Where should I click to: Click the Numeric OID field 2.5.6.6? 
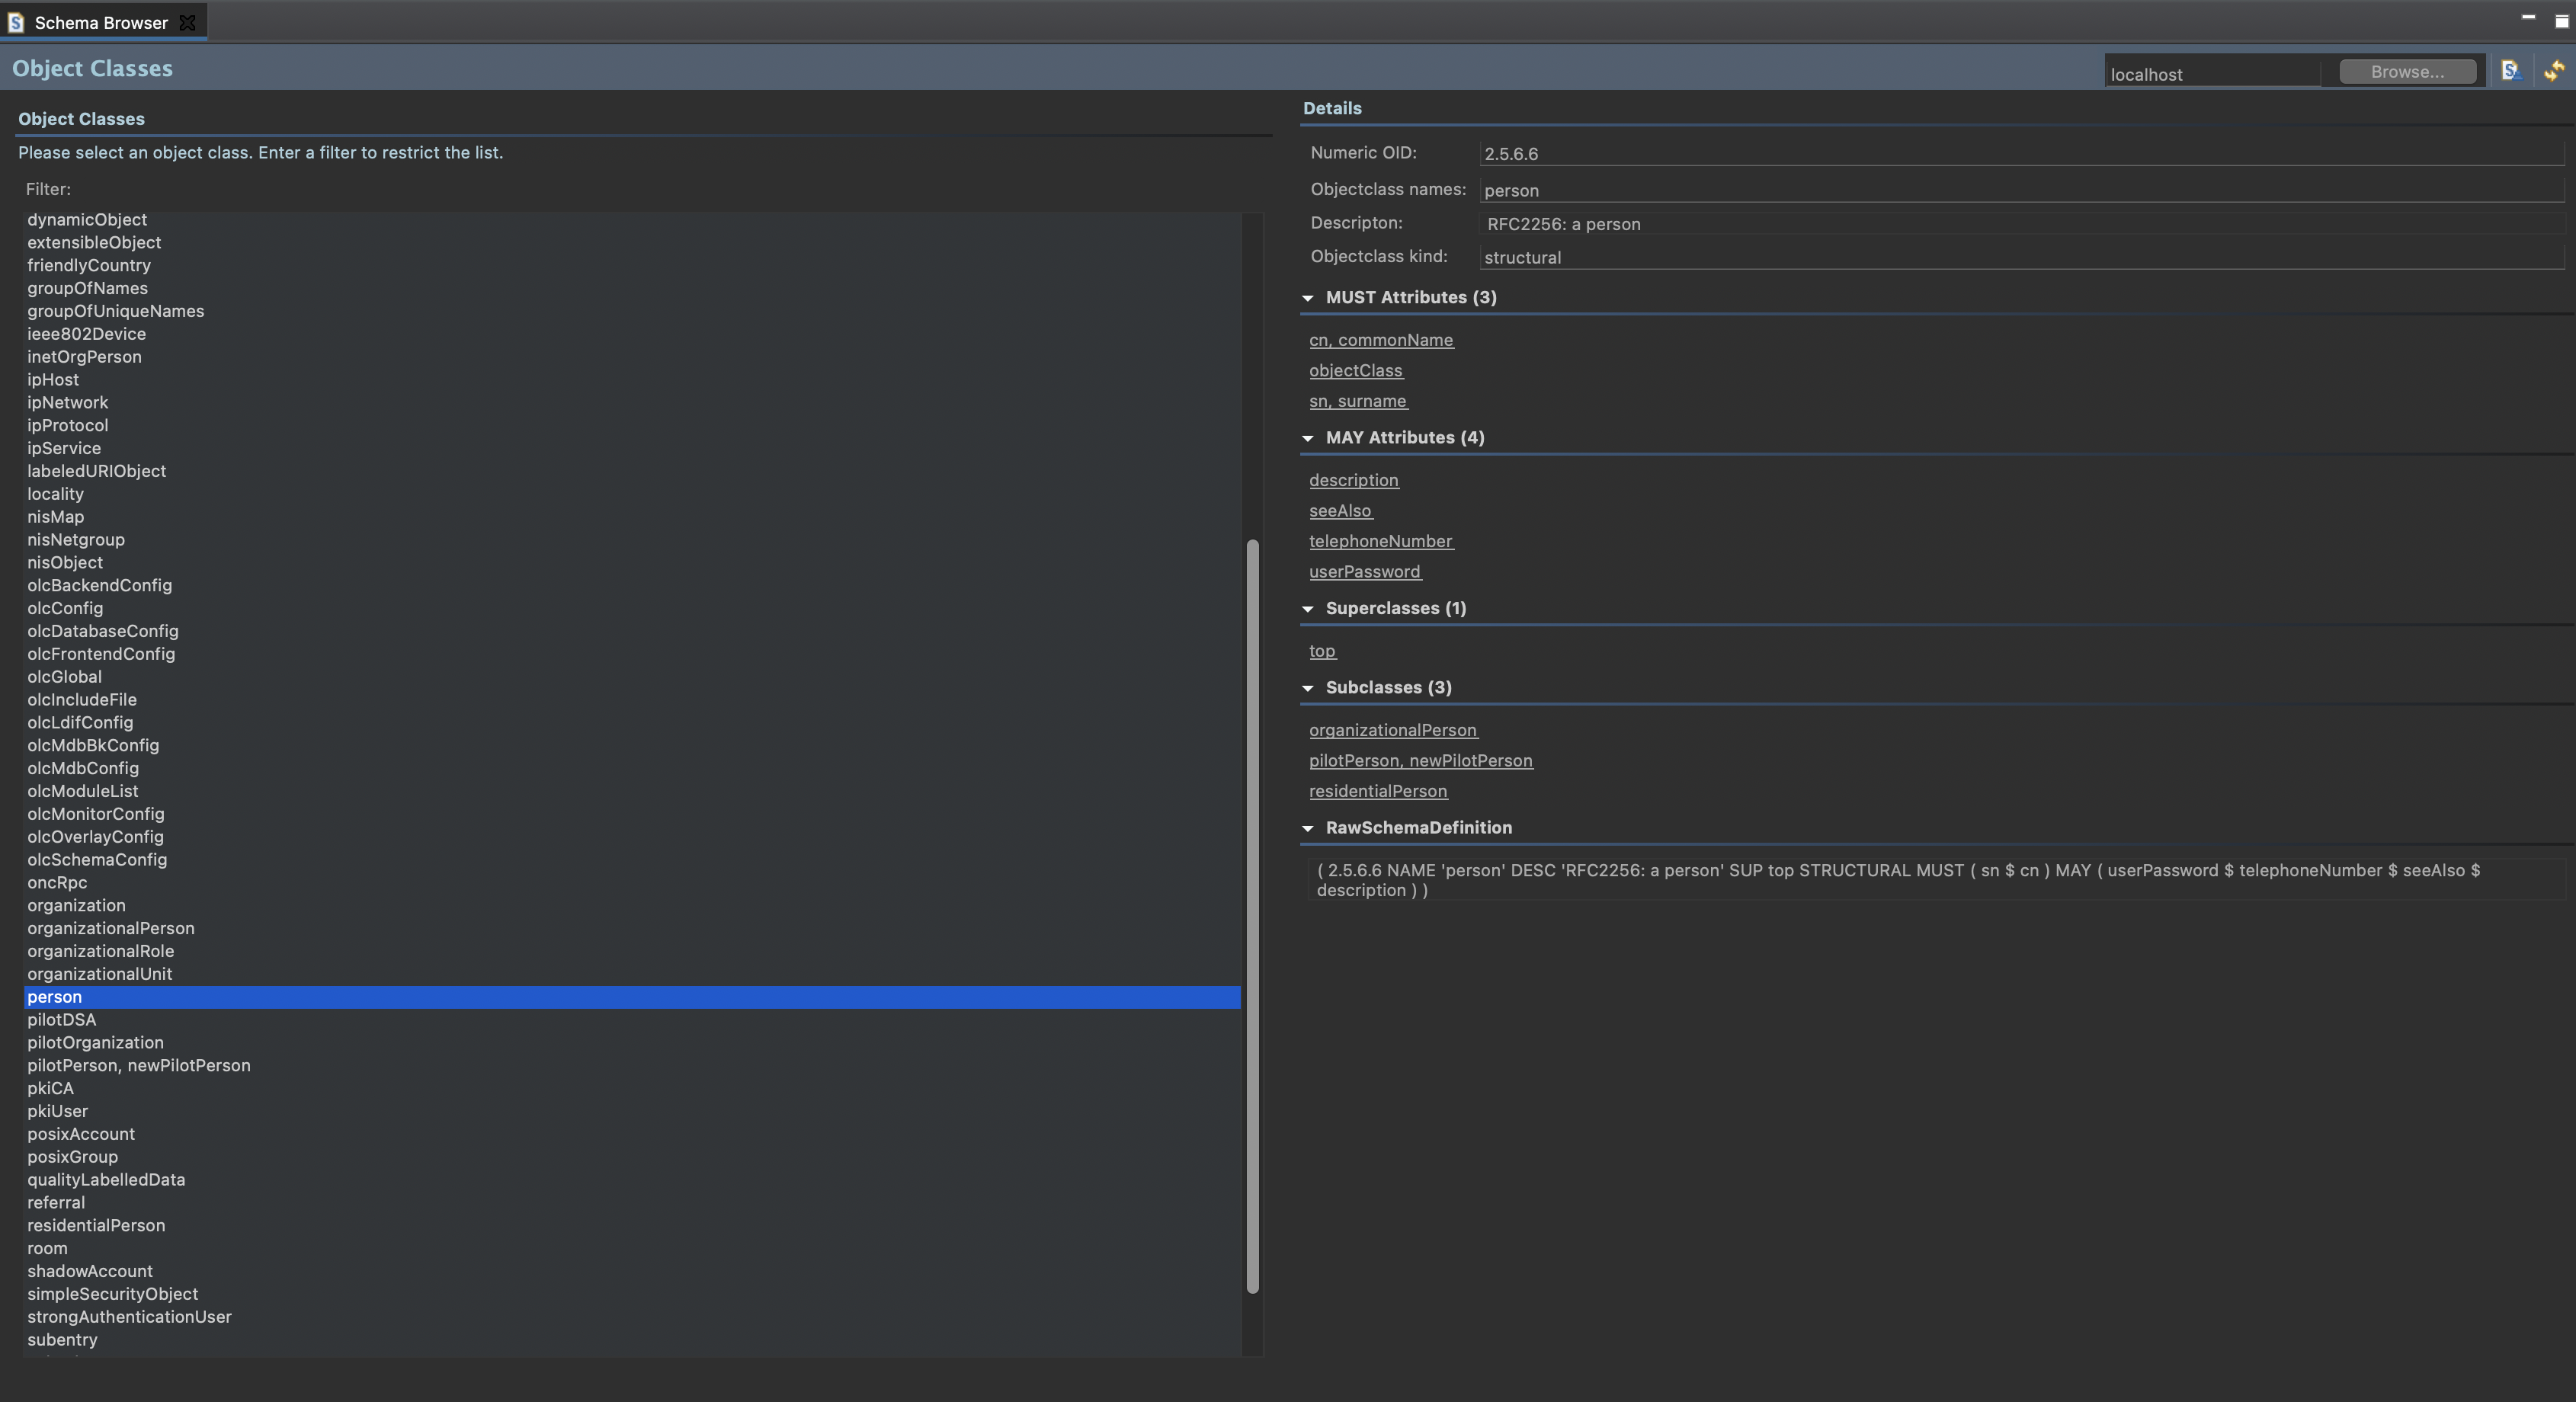point(2021,154)
